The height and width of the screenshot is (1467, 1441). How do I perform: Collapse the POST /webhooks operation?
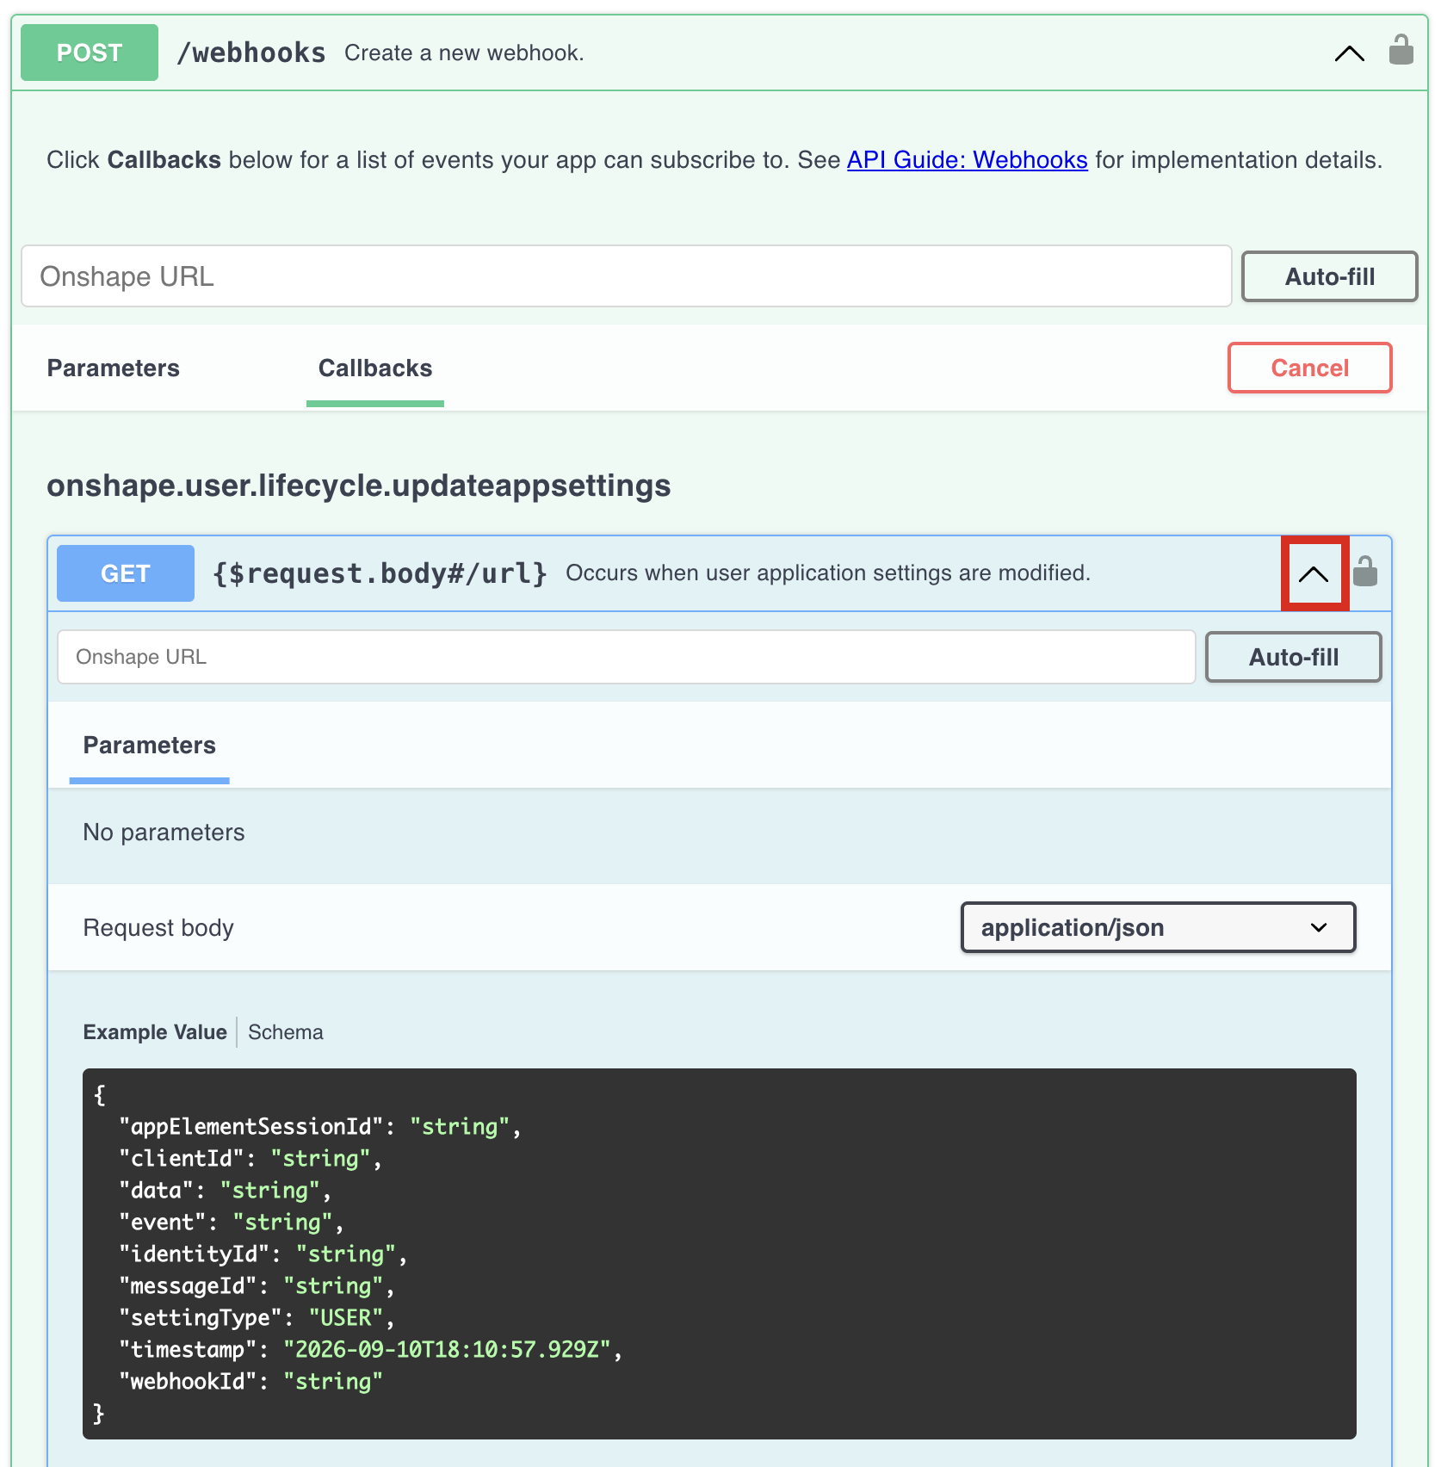1349,53
